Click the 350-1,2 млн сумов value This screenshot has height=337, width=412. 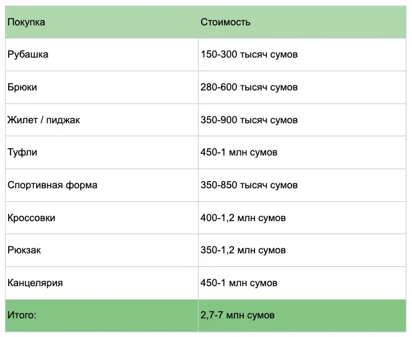tap(243, 250)
